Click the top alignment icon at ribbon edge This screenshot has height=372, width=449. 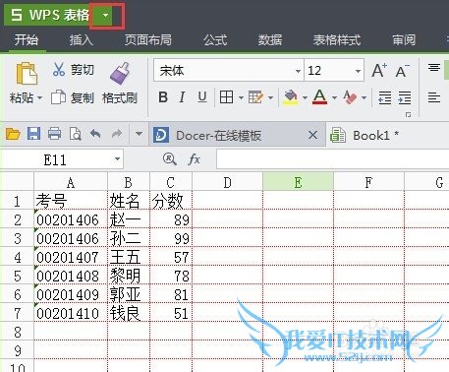pyautogui.click(x=434, y=68)
